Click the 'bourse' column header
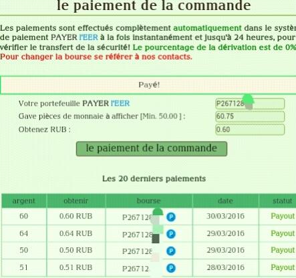 pyautogui.click(x=148, y=200)
